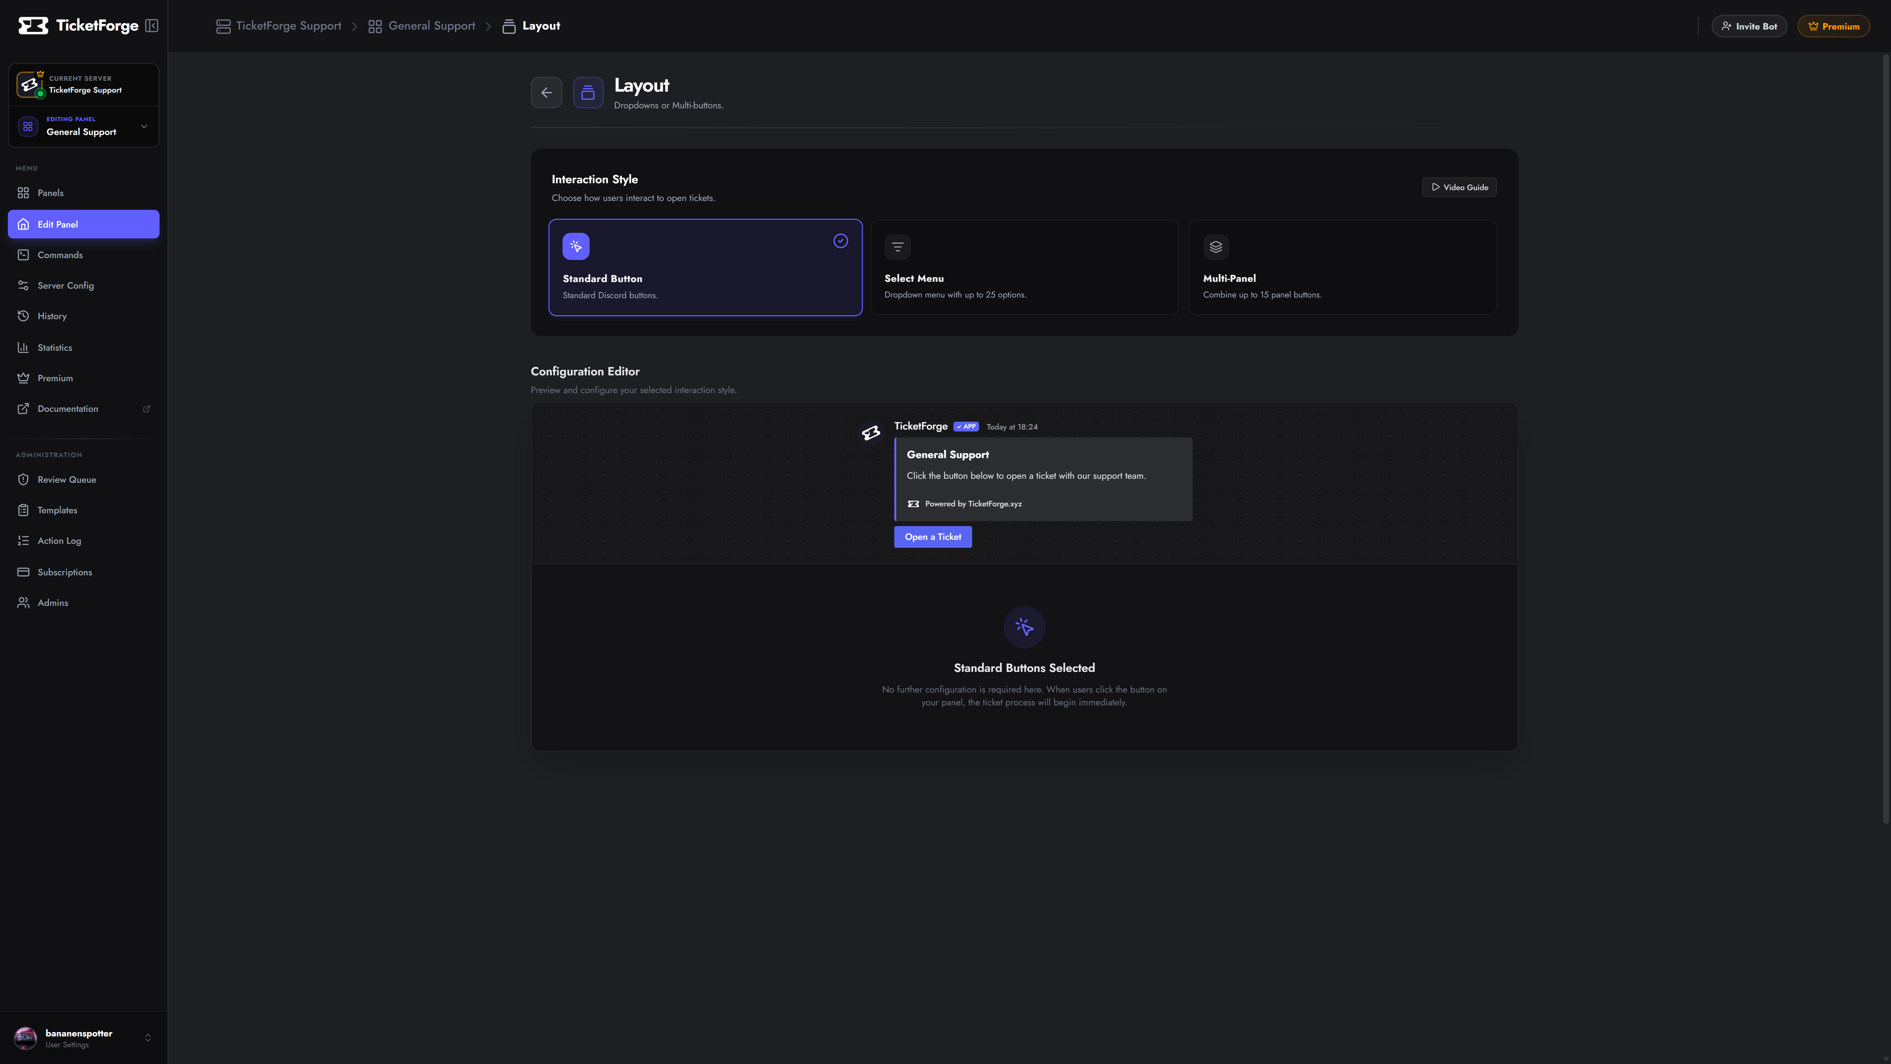This screenshot has width=1891, height=1064.
Task: Click 'Powered by TicketForge.xyz' footer text
Action: (973, 504)
